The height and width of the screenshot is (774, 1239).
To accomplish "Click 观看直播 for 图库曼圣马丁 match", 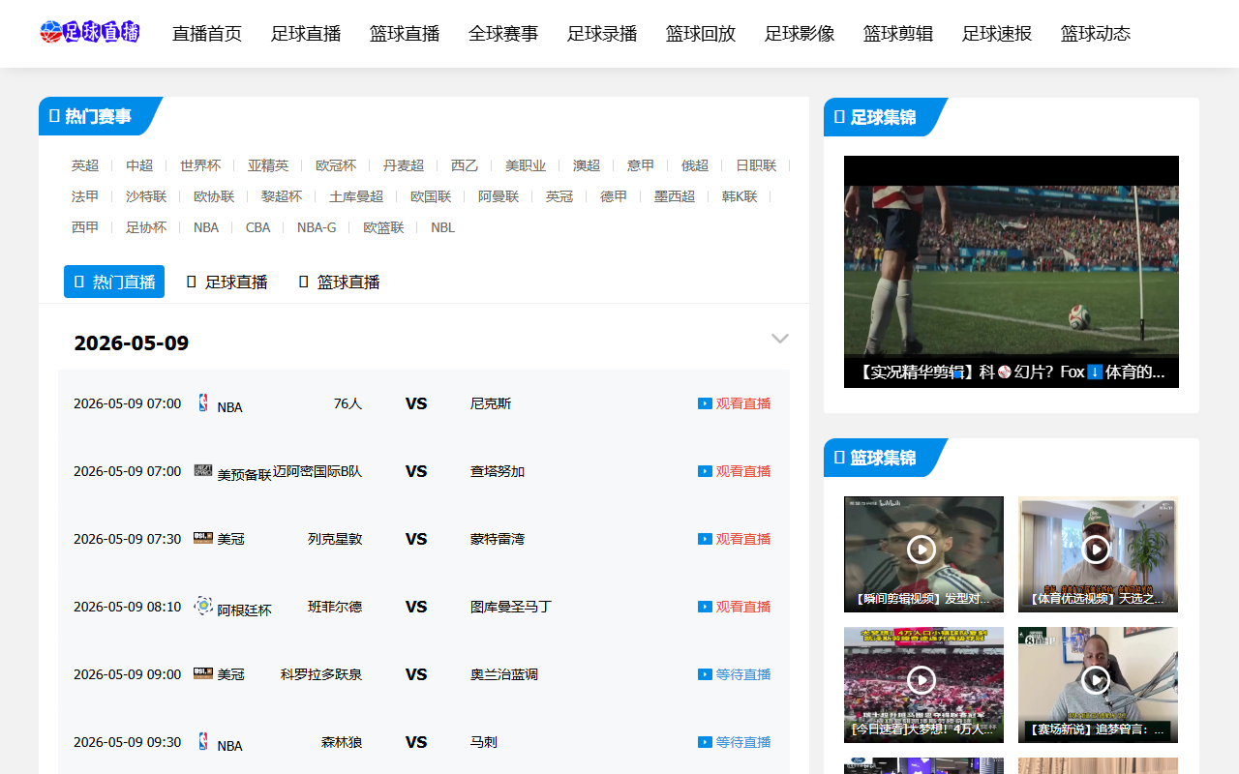I will tap(743, 607).
